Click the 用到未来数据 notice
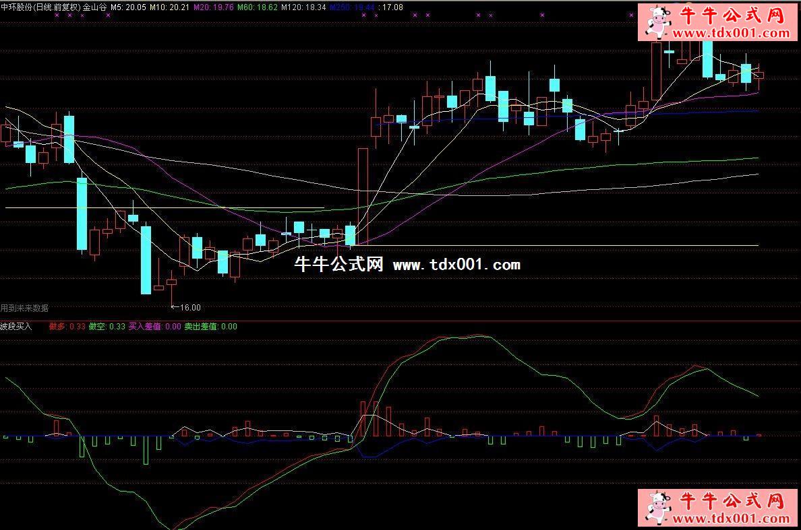The image size is (801, 530). (x=24, y=308)
